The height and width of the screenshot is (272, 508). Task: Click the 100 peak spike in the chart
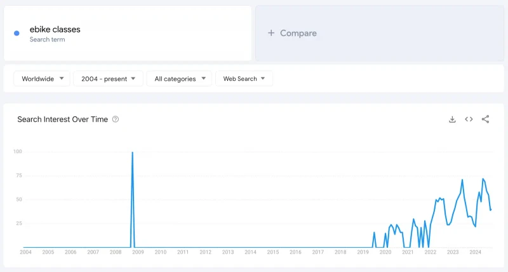click(x=133, y=153)
